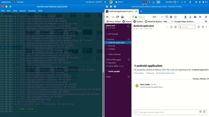Open Umar Saidu avatar in message
Image resolution: width=209 pixels, height=117 pixels.
pos(137,86)
